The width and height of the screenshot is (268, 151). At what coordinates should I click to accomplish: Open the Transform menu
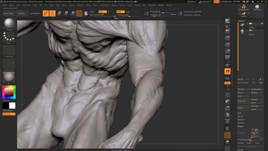(152, 5)
